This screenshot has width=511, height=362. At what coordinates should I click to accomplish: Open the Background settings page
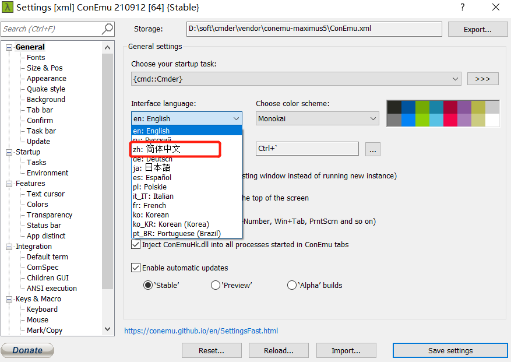tap(46, 100)
